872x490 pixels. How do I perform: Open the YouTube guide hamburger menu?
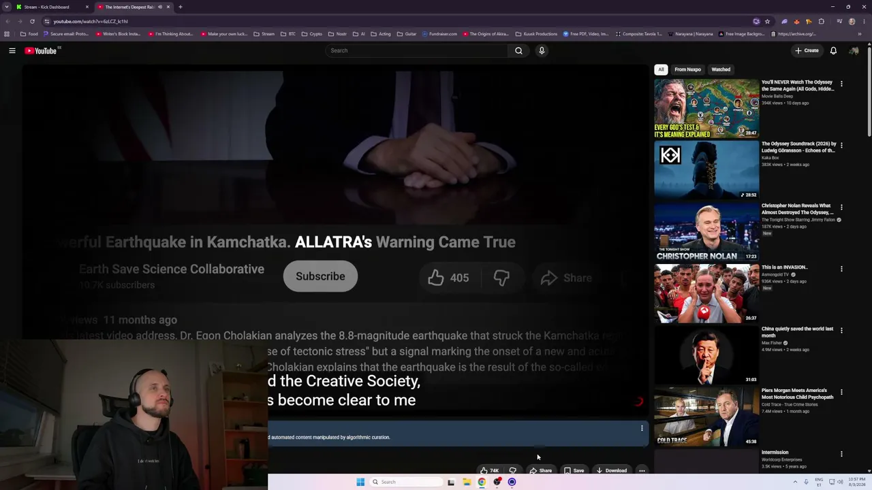click(12, 50)
